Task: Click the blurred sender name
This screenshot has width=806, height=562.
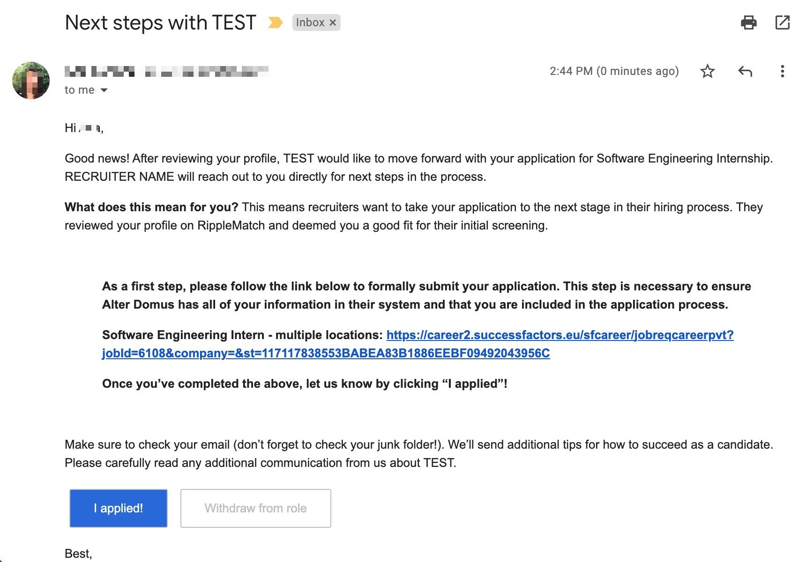Action: [x=166, y=72]
